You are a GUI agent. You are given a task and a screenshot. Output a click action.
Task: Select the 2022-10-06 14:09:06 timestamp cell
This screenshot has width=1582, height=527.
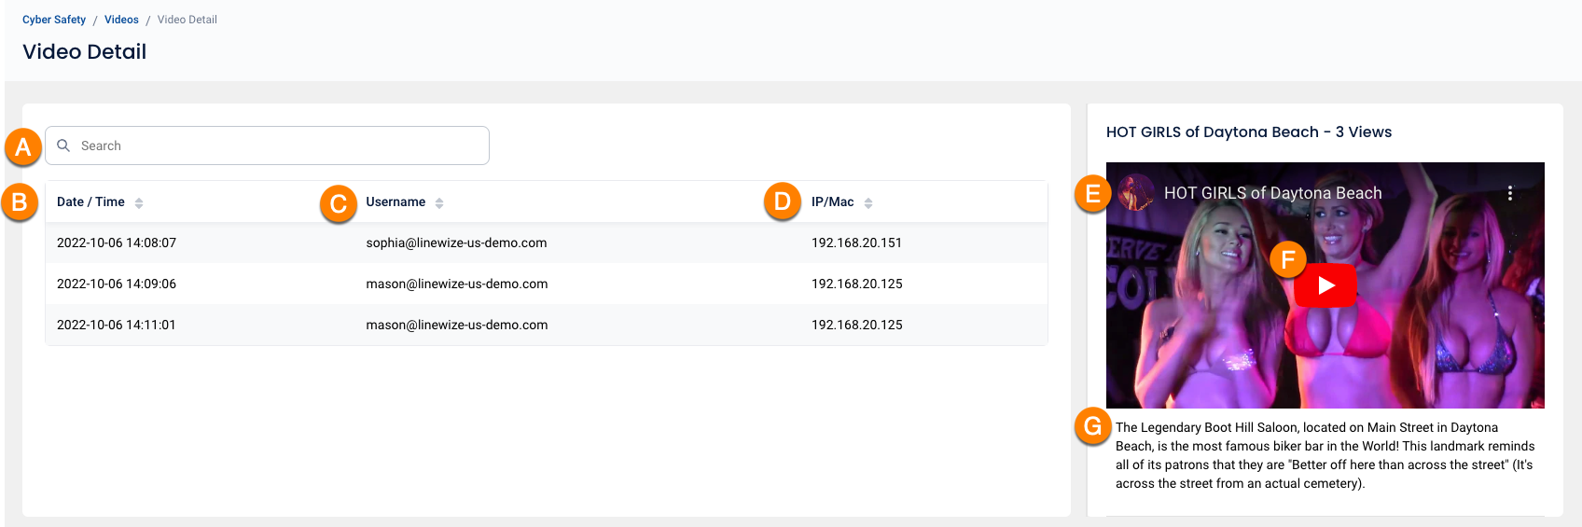tap(117, 284)
